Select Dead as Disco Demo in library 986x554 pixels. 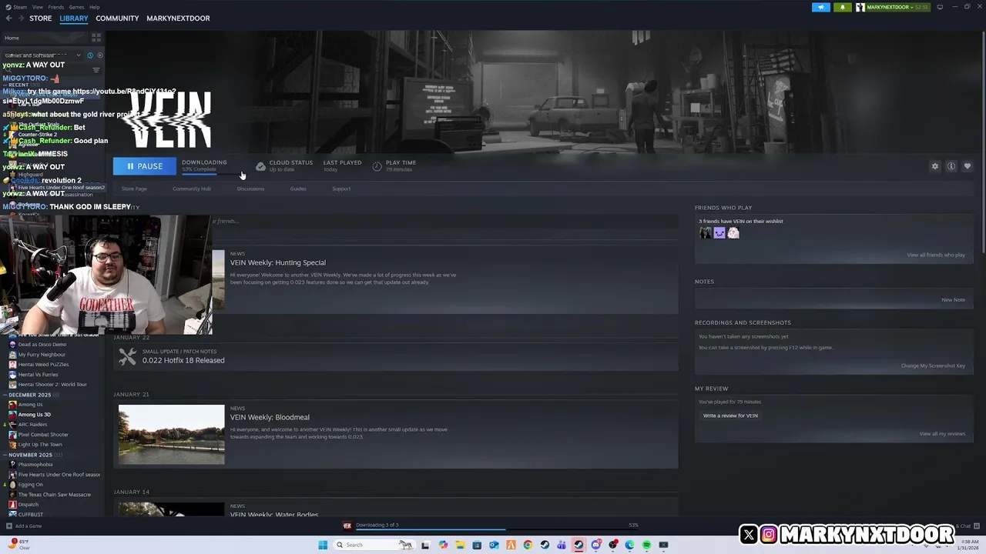42,345
